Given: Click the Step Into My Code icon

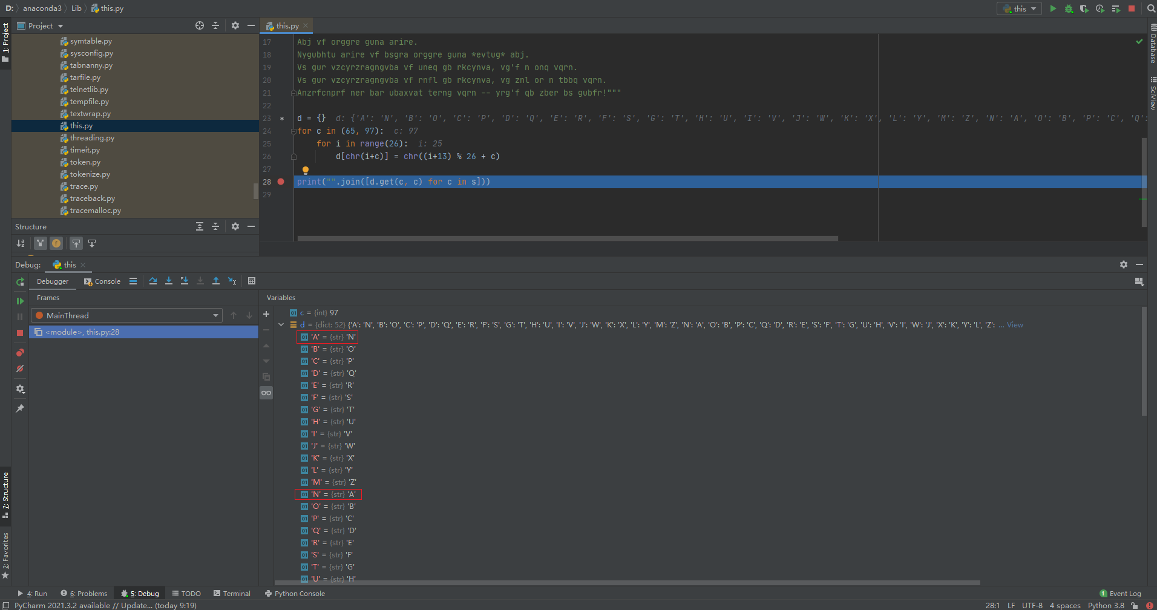Looking at the screenshot, I should 185,281.
